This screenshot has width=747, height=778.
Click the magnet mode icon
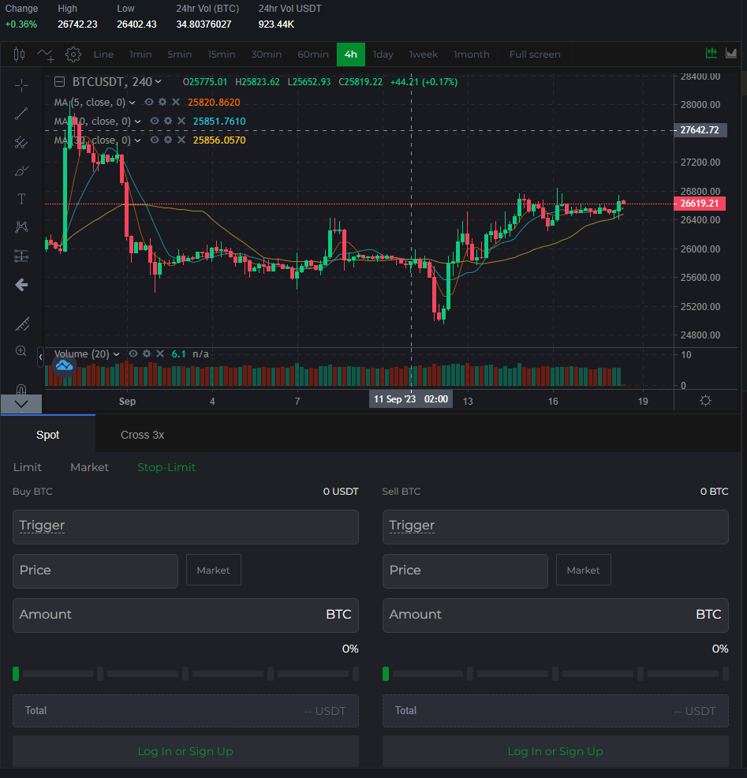point(21,388)
